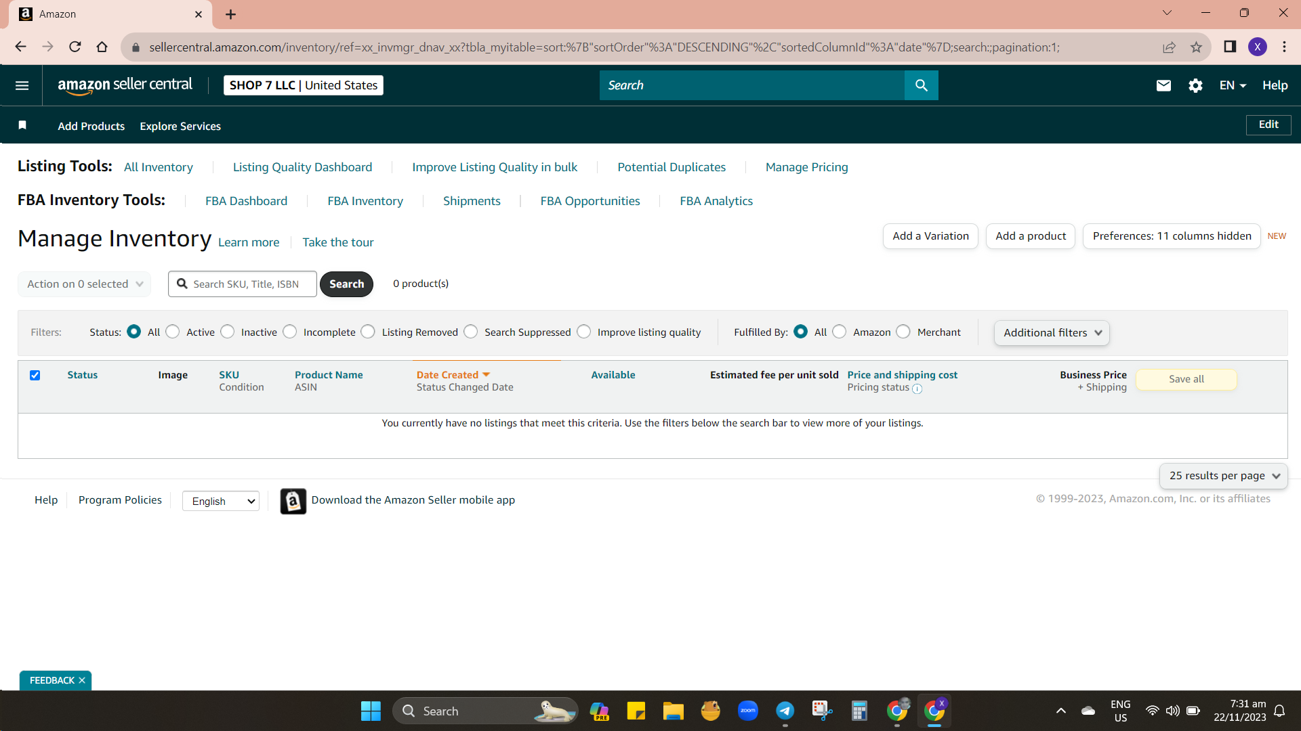Open Add Products in the navigation bar
1301x731 pixels.
(91, 127)
